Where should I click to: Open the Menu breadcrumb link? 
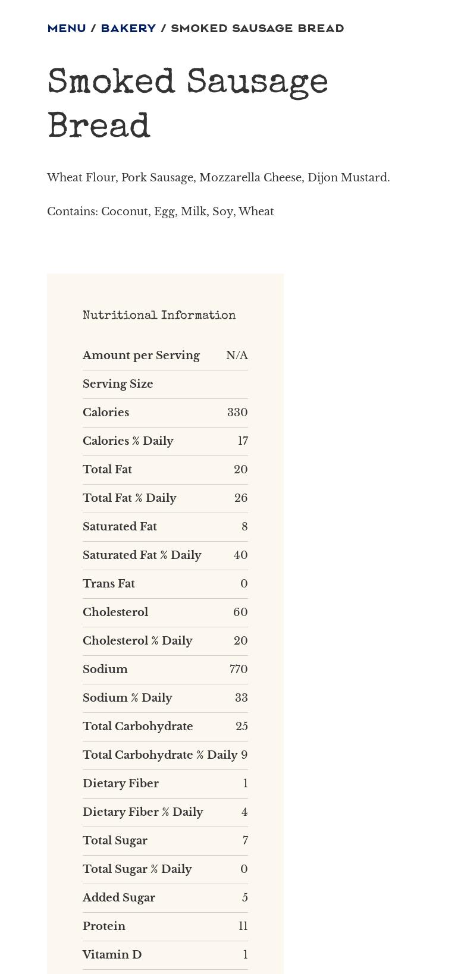[x=67, y=29]
